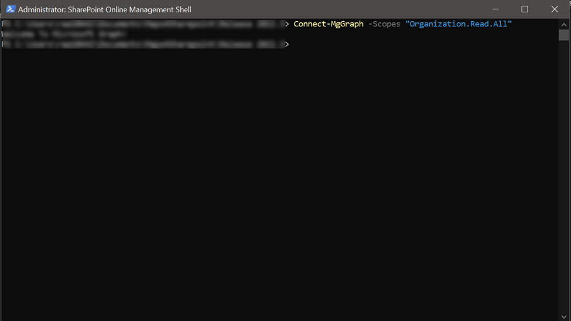
Task: Click the window title text
Action: click(x=104, y=9)
